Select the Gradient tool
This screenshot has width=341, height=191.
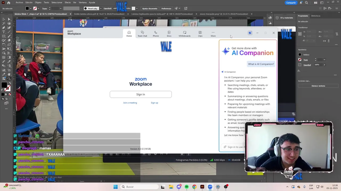9,57
